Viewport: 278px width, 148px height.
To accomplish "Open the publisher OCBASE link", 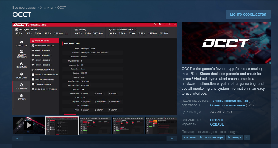I will coord(217,124).
